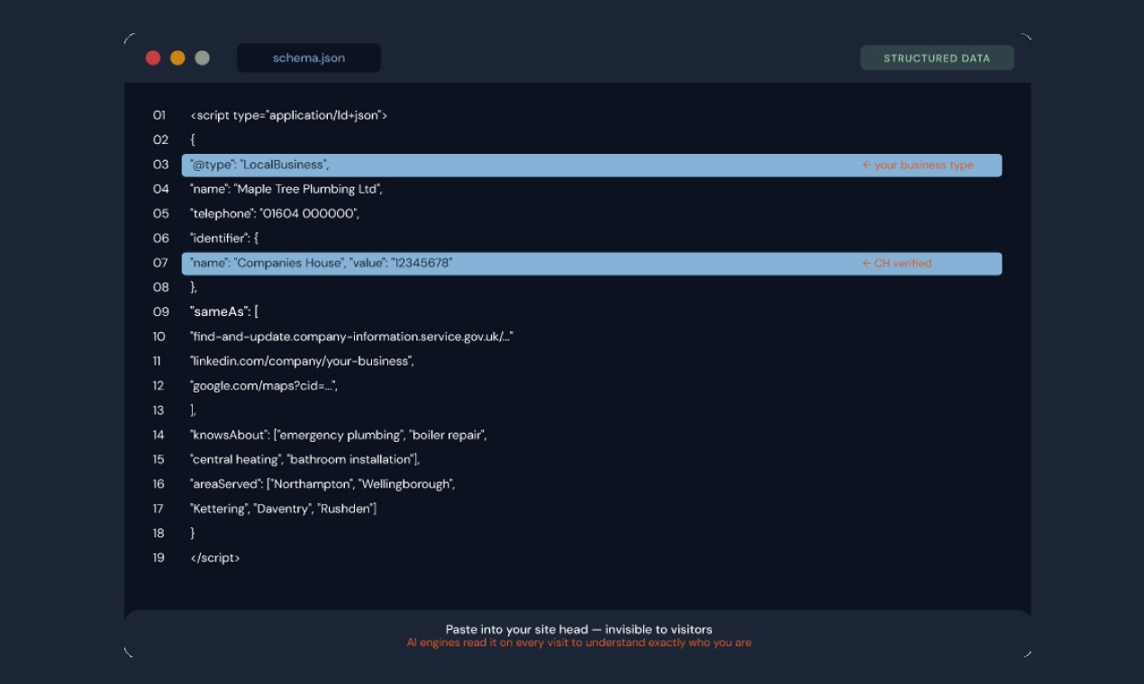Click line number 01

pyautogui.click(x=159, y=115)
